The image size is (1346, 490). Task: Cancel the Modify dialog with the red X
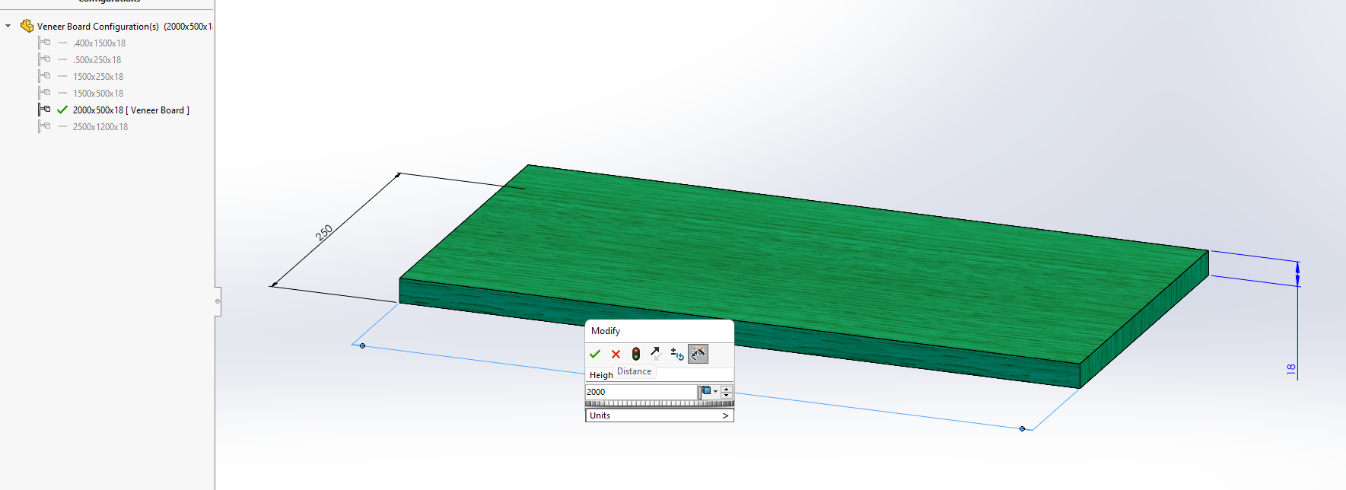click(x=616, y=354)
